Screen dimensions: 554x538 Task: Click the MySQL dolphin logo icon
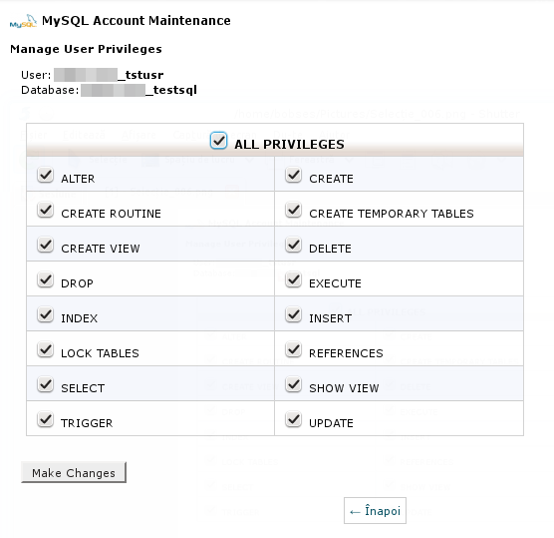[23, 21]
